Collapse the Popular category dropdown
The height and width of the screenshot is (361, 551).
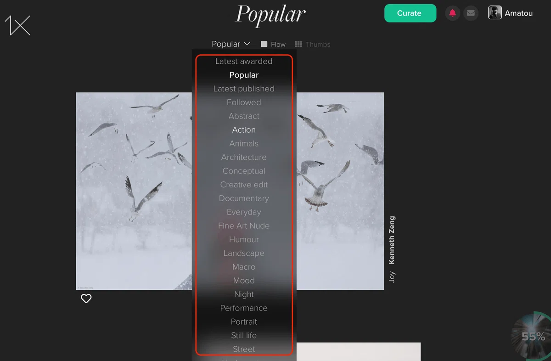click(x=231, y=44)
